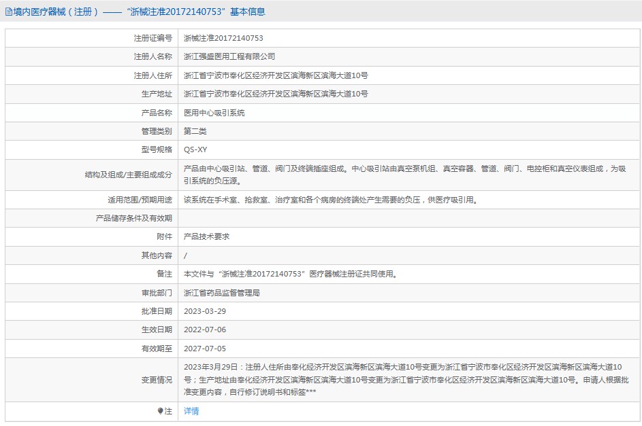Image resolution: width=642 pixels, height=426 pixels.
Task: Click management category value 第二类
Action: (195, 131)
